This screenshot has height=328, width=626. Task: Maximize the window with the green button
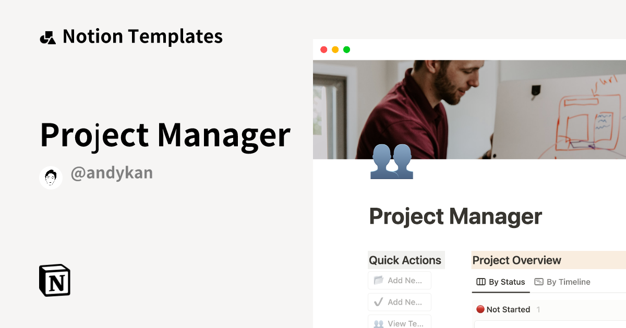[x=346, y=49]
